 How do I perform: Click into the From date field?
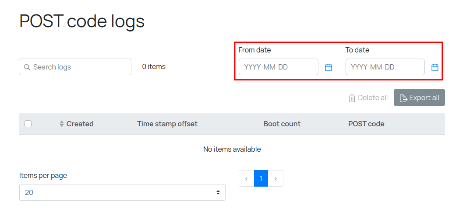click(278, 67)
